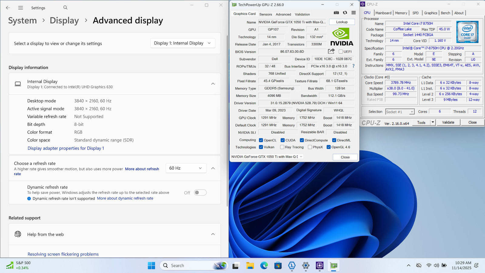Viewport: 485px width, 273px height.
Task: Open Microsoft Edge from the taskbar
Action: (x=264, y=266)
